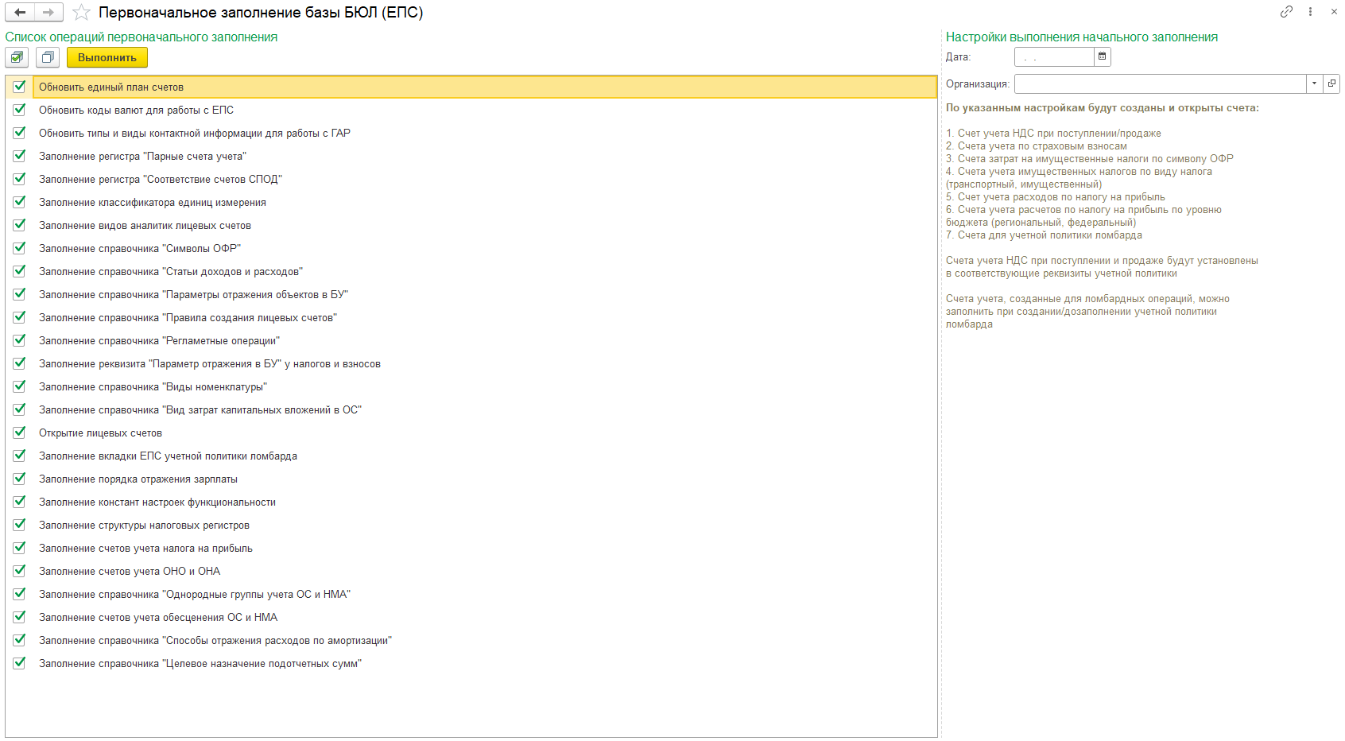Go forward with the right arrow button
The image size is (1345, 741).
click(48, 12)
